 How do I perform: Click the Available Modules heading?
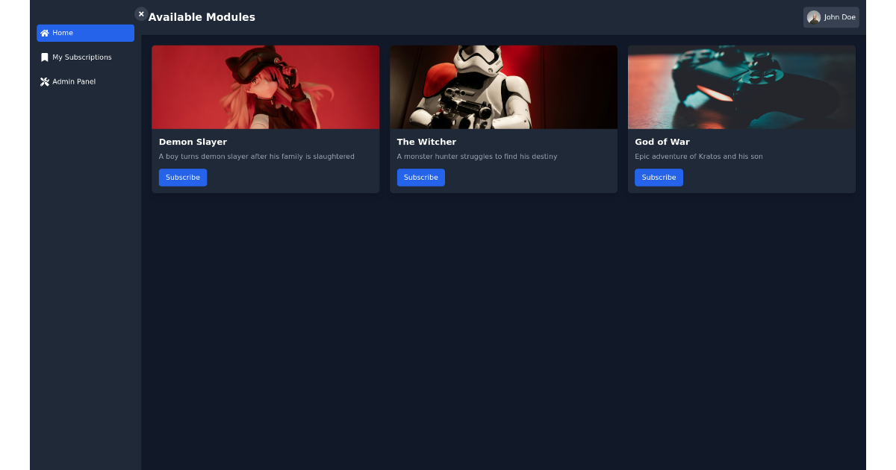click(202, 17)
